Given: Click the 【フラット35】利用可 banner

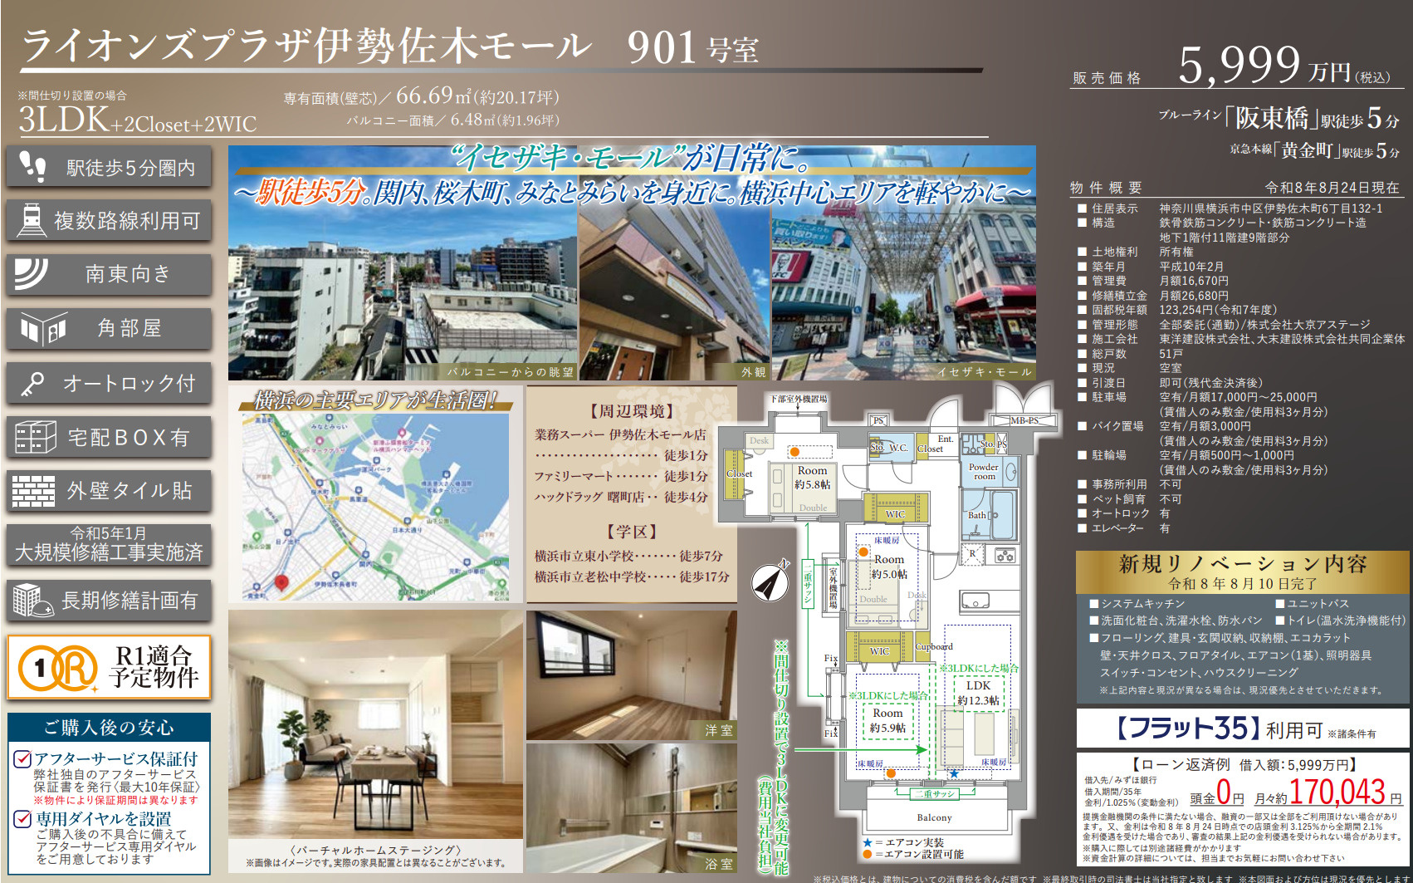Looking at the screenshot, I should [1243, 728].
